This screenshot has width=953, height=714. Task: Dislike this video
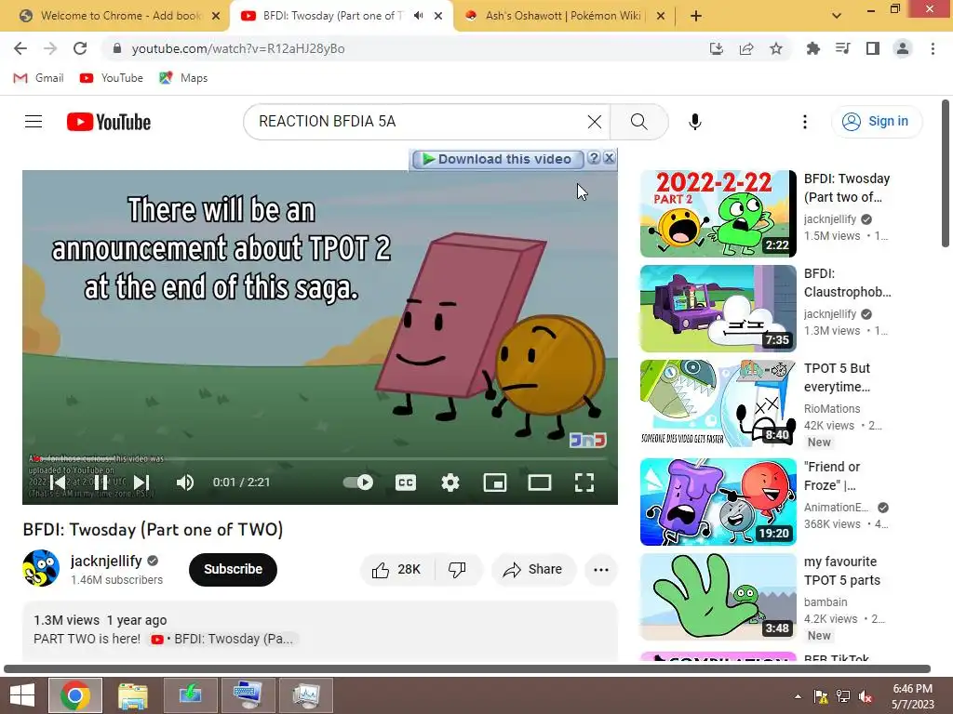click(458, 570)
